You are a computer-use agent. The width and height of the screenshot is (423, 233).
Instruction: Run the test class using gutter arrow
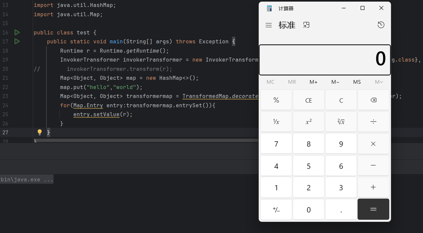(x=17, y=32)
